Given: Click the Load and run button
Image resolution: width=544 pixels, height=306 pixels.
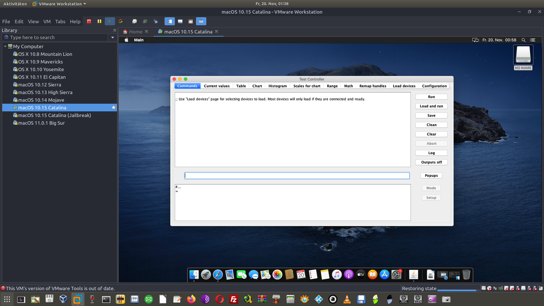Looking at the screenshot, I should point(431,106).
